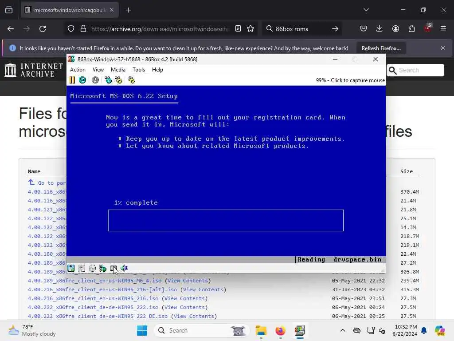The height and width of the screenshot is (341, 454).
Task: Click the 'Click to capture mouse' status text
Action: [358, 80]
